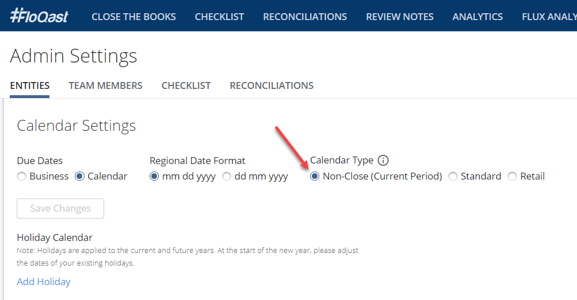The height and width of the screenshot is (300, 577).
Task: Go to Reconciliations in the top navigation bar
Action: 305,17
